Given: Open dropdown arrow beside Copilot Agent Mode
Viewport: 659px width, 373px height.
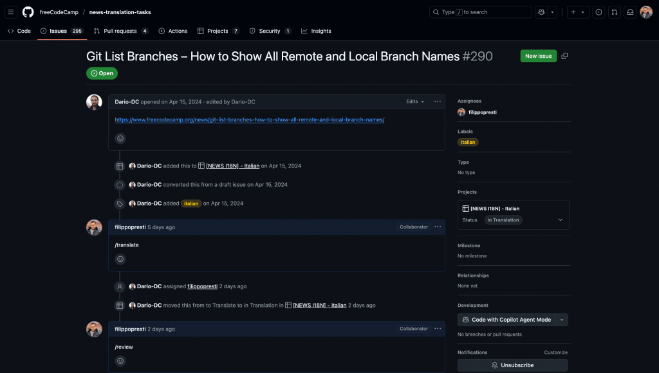Looking at the screenshot, I should (x=562, y=320).
